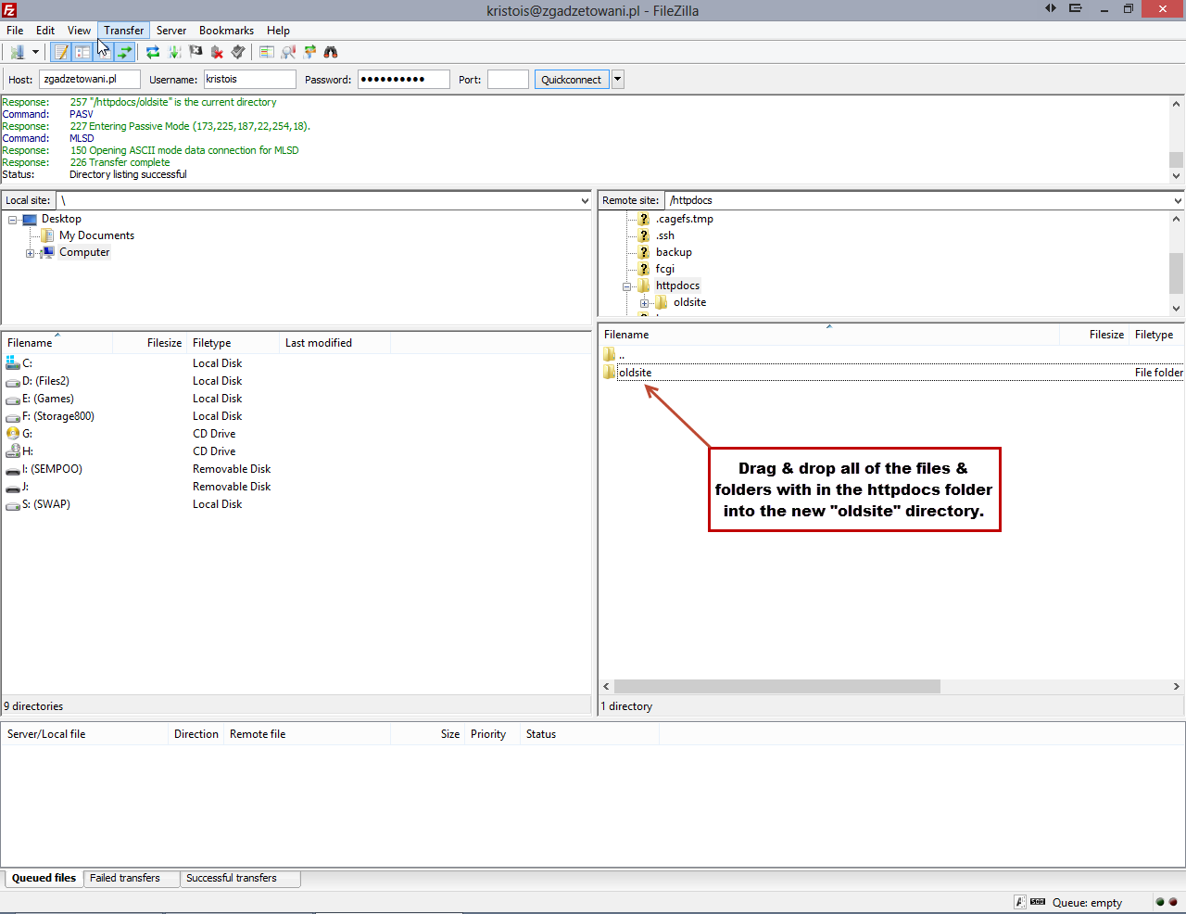Expand the Computer tree node
The width and height of the screenshot is (1186, 914).
pos(31,253)
